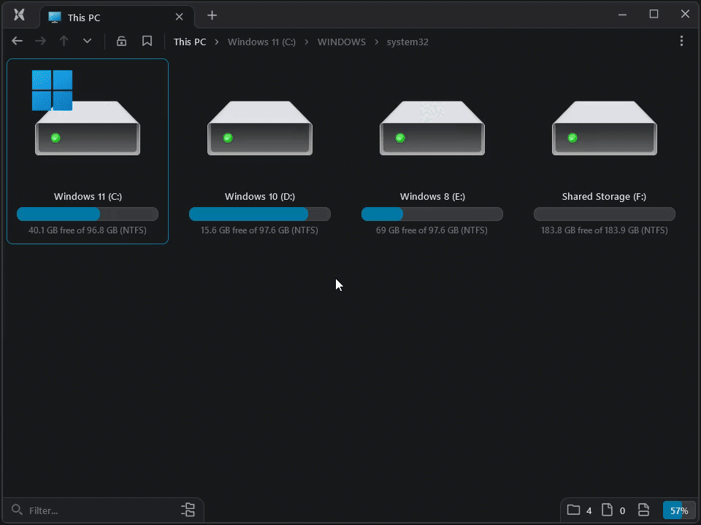Maximize the file manager window

(x=654, y=15)
